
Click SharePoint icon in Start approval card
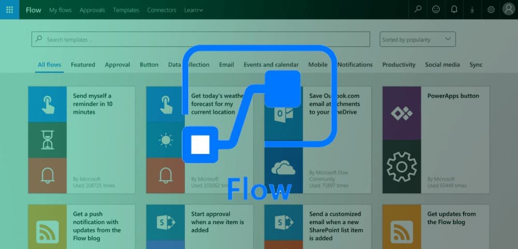point(166,223)
